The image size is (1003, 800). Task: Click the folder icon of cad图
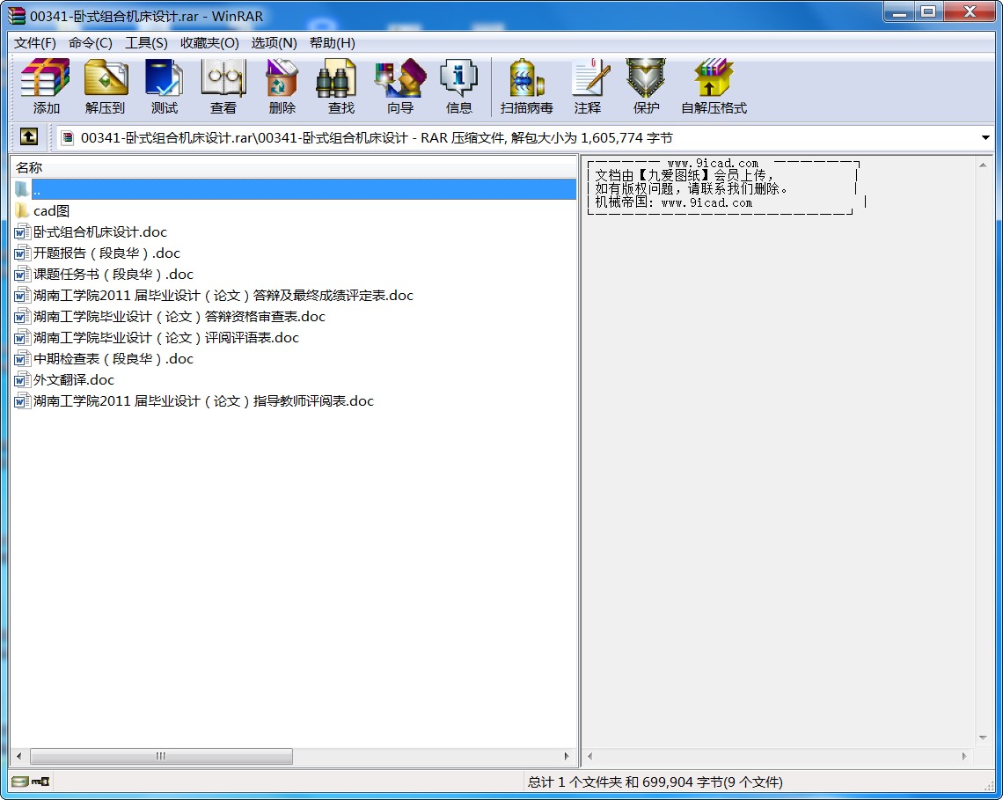click(22, 210)
